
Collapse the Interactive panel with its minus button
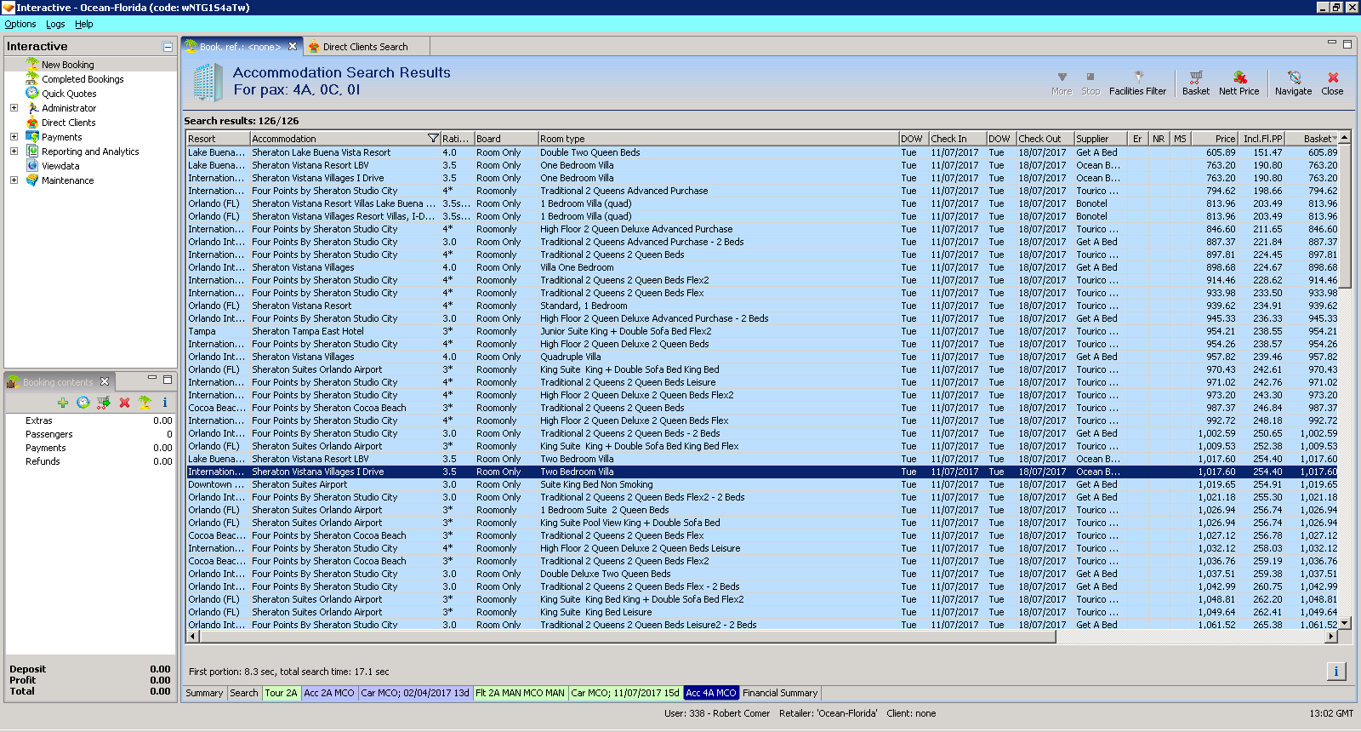pyautogui.click(x=168, y=47)
